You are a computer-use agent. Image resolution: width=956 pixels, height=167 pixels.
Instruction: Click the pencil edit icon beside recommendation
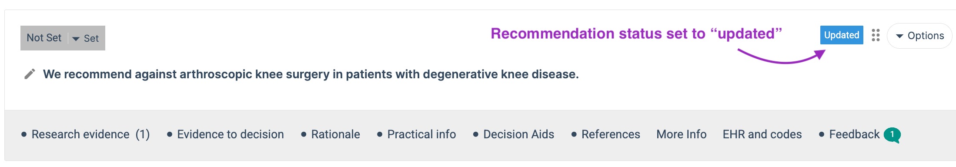(x=30, y=74)
